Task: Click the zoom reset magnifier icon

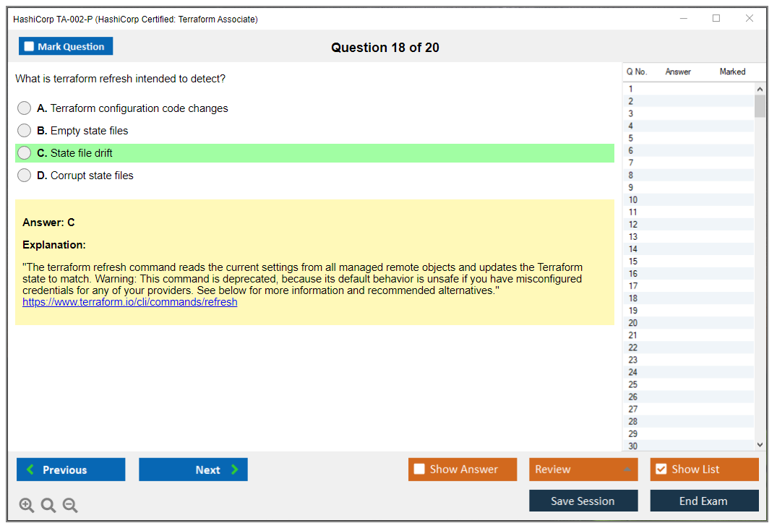Action: [x=48, y=506]
